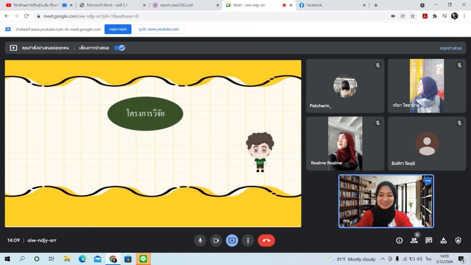Open options on self-view tile
The image size is (471, 265).
(x=427, y=181)
